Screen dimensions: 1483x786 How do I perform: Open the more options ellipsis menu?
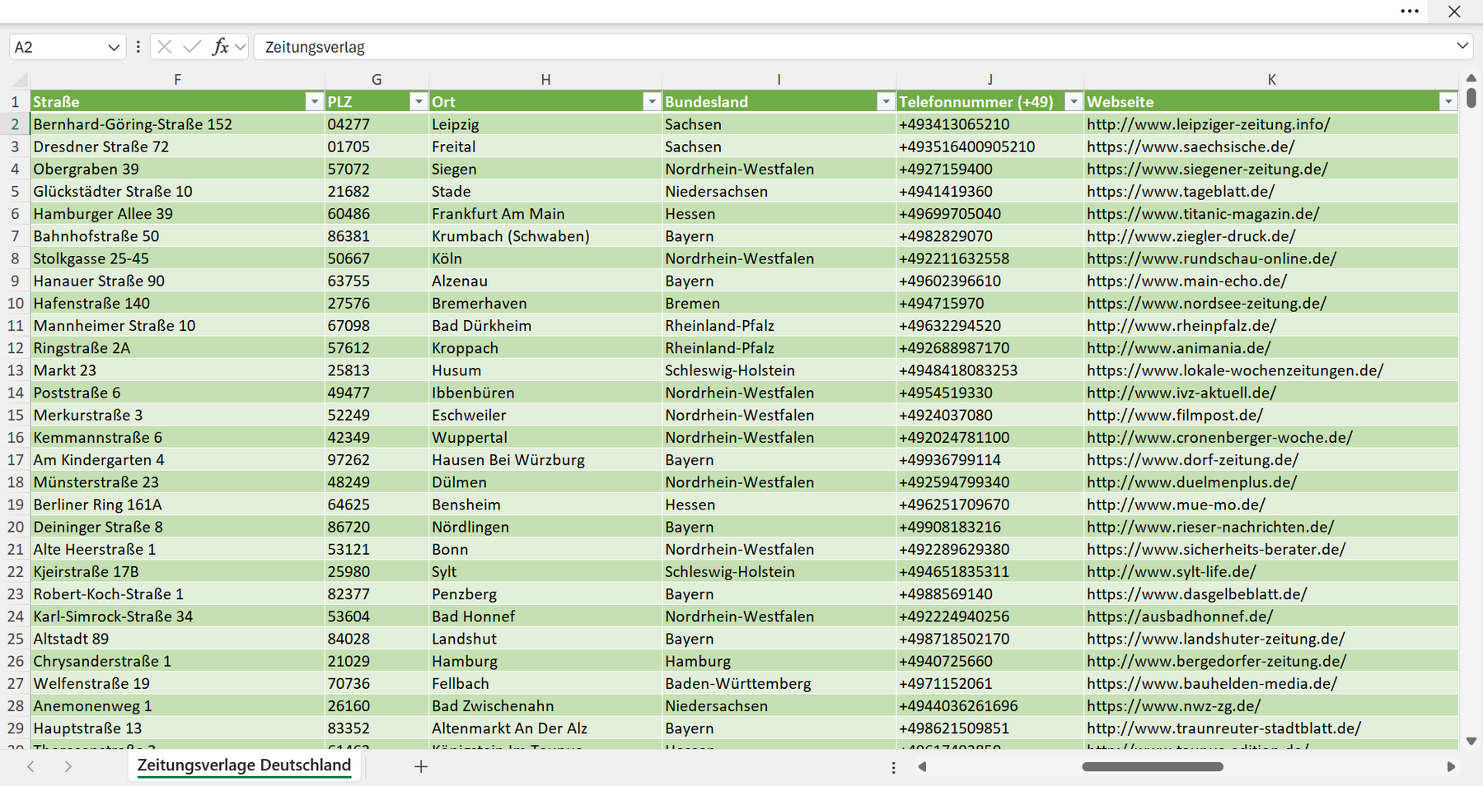point(1410,12)
